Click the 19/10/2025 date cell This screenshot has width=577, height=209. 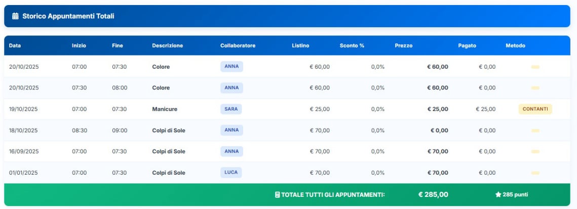point(24,109)
